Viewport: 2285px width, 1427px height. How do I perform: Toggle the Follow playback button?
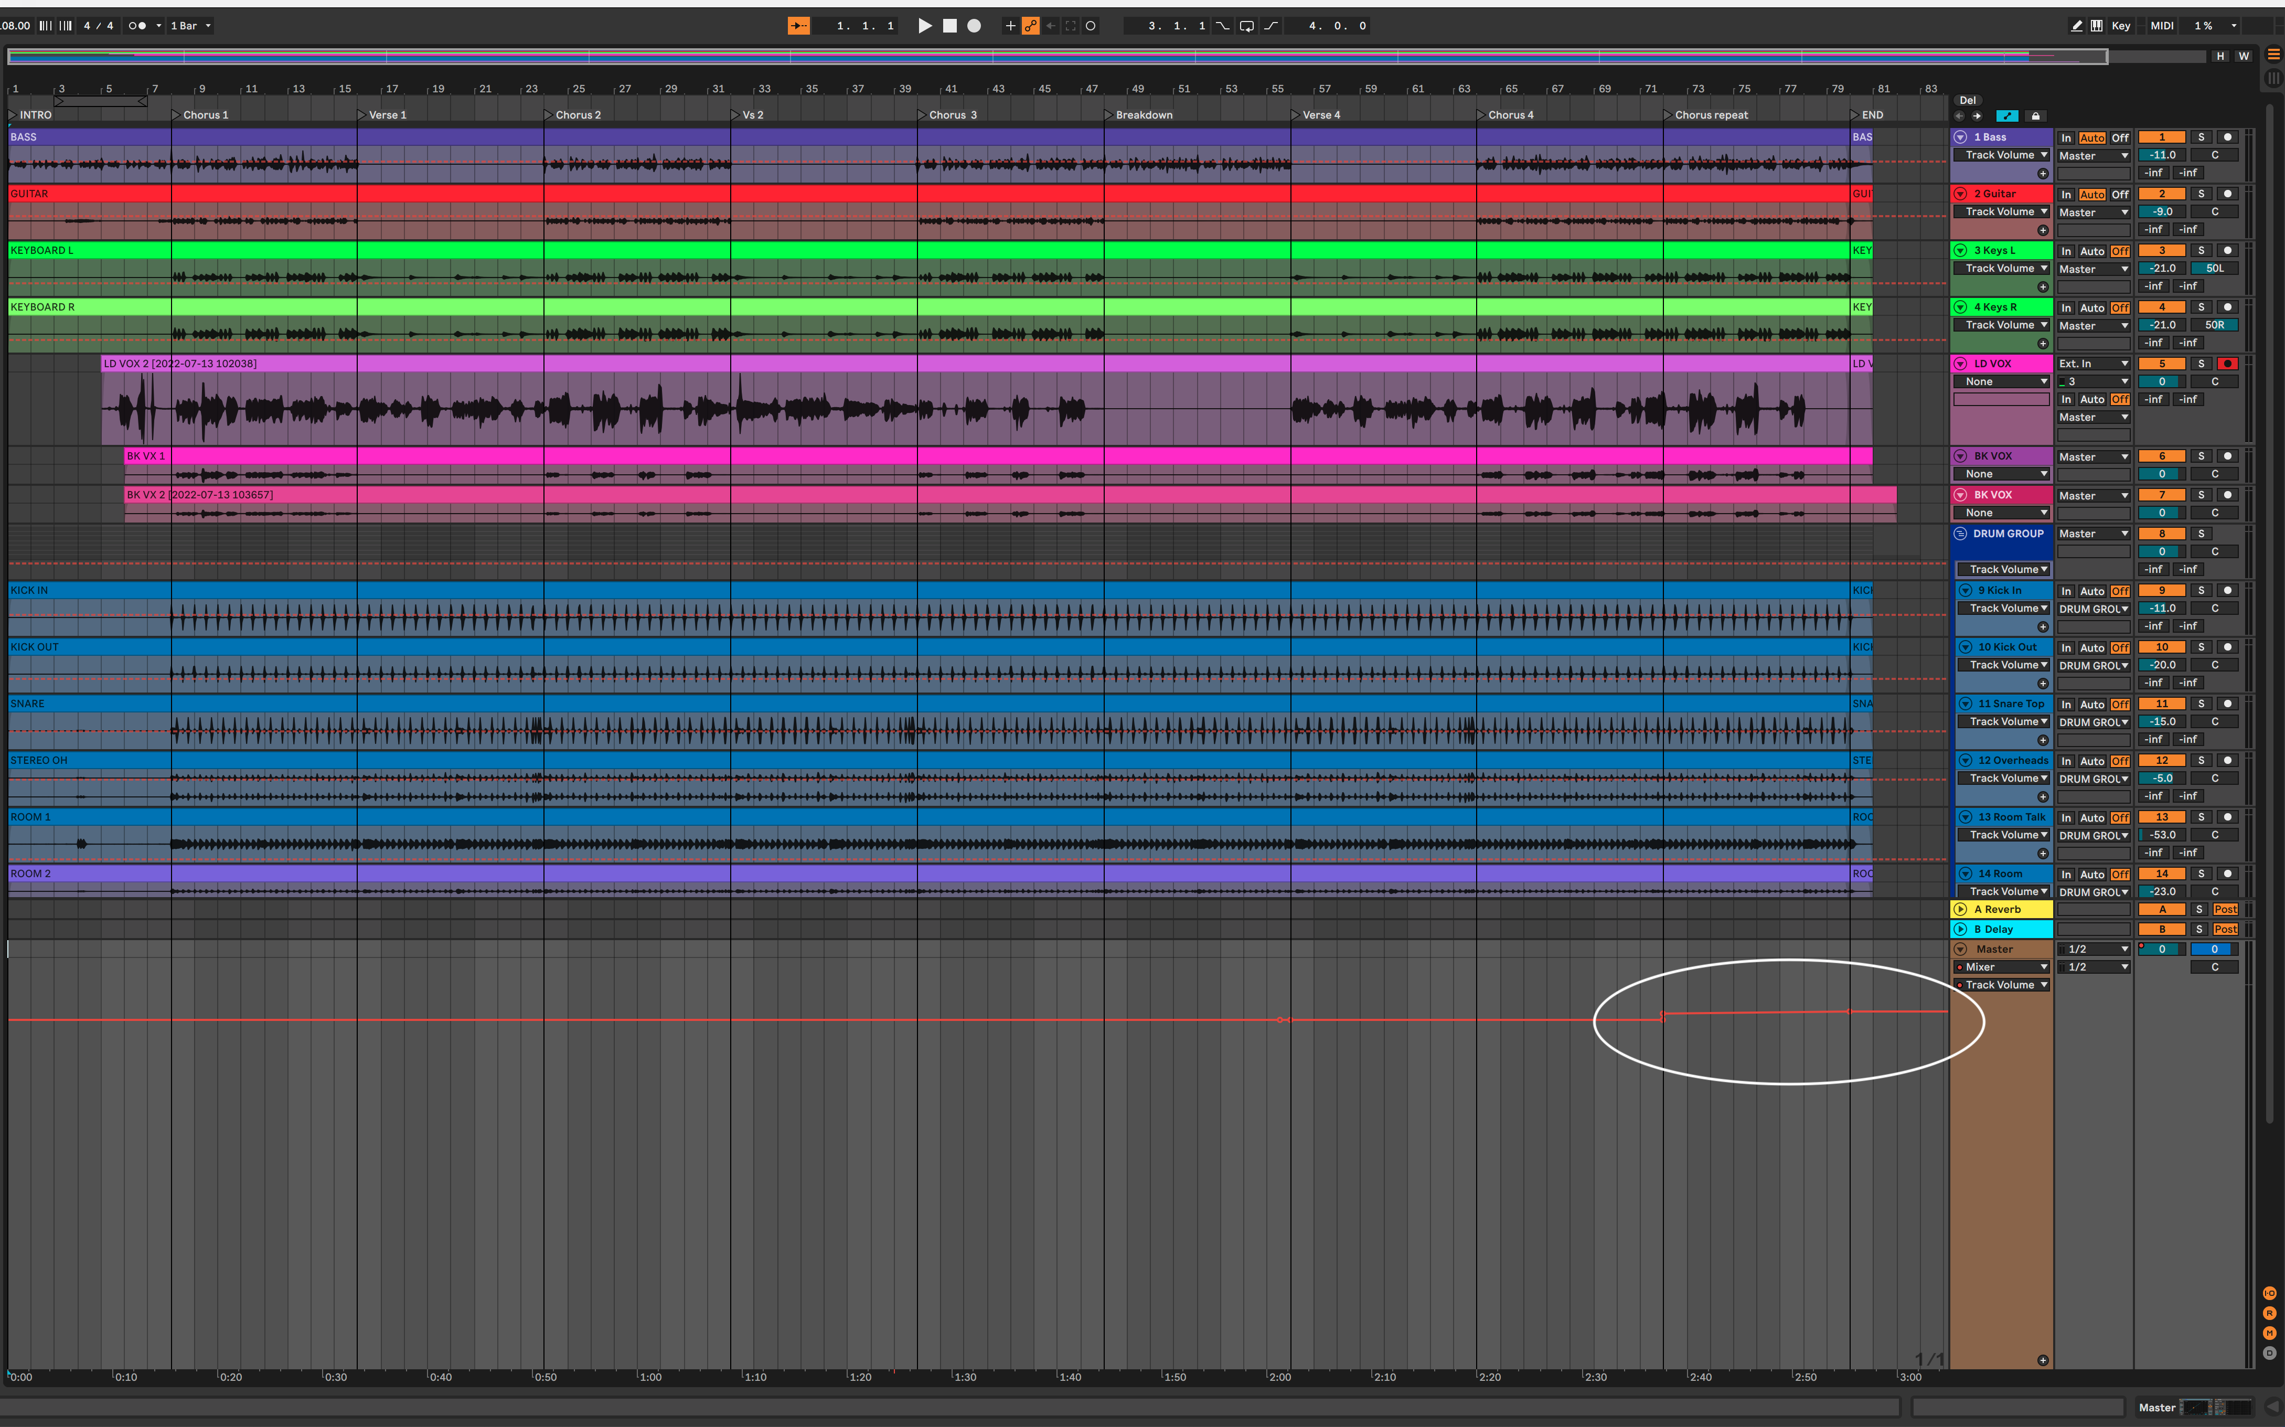click(798, 26)
